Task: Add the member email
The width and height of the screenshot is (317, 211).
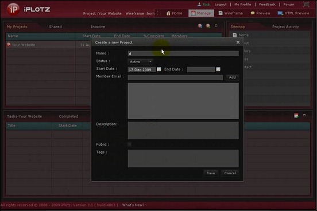Action: (x=232, y=77)
